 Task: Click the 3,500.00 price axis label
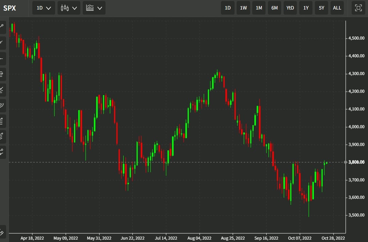356,215
